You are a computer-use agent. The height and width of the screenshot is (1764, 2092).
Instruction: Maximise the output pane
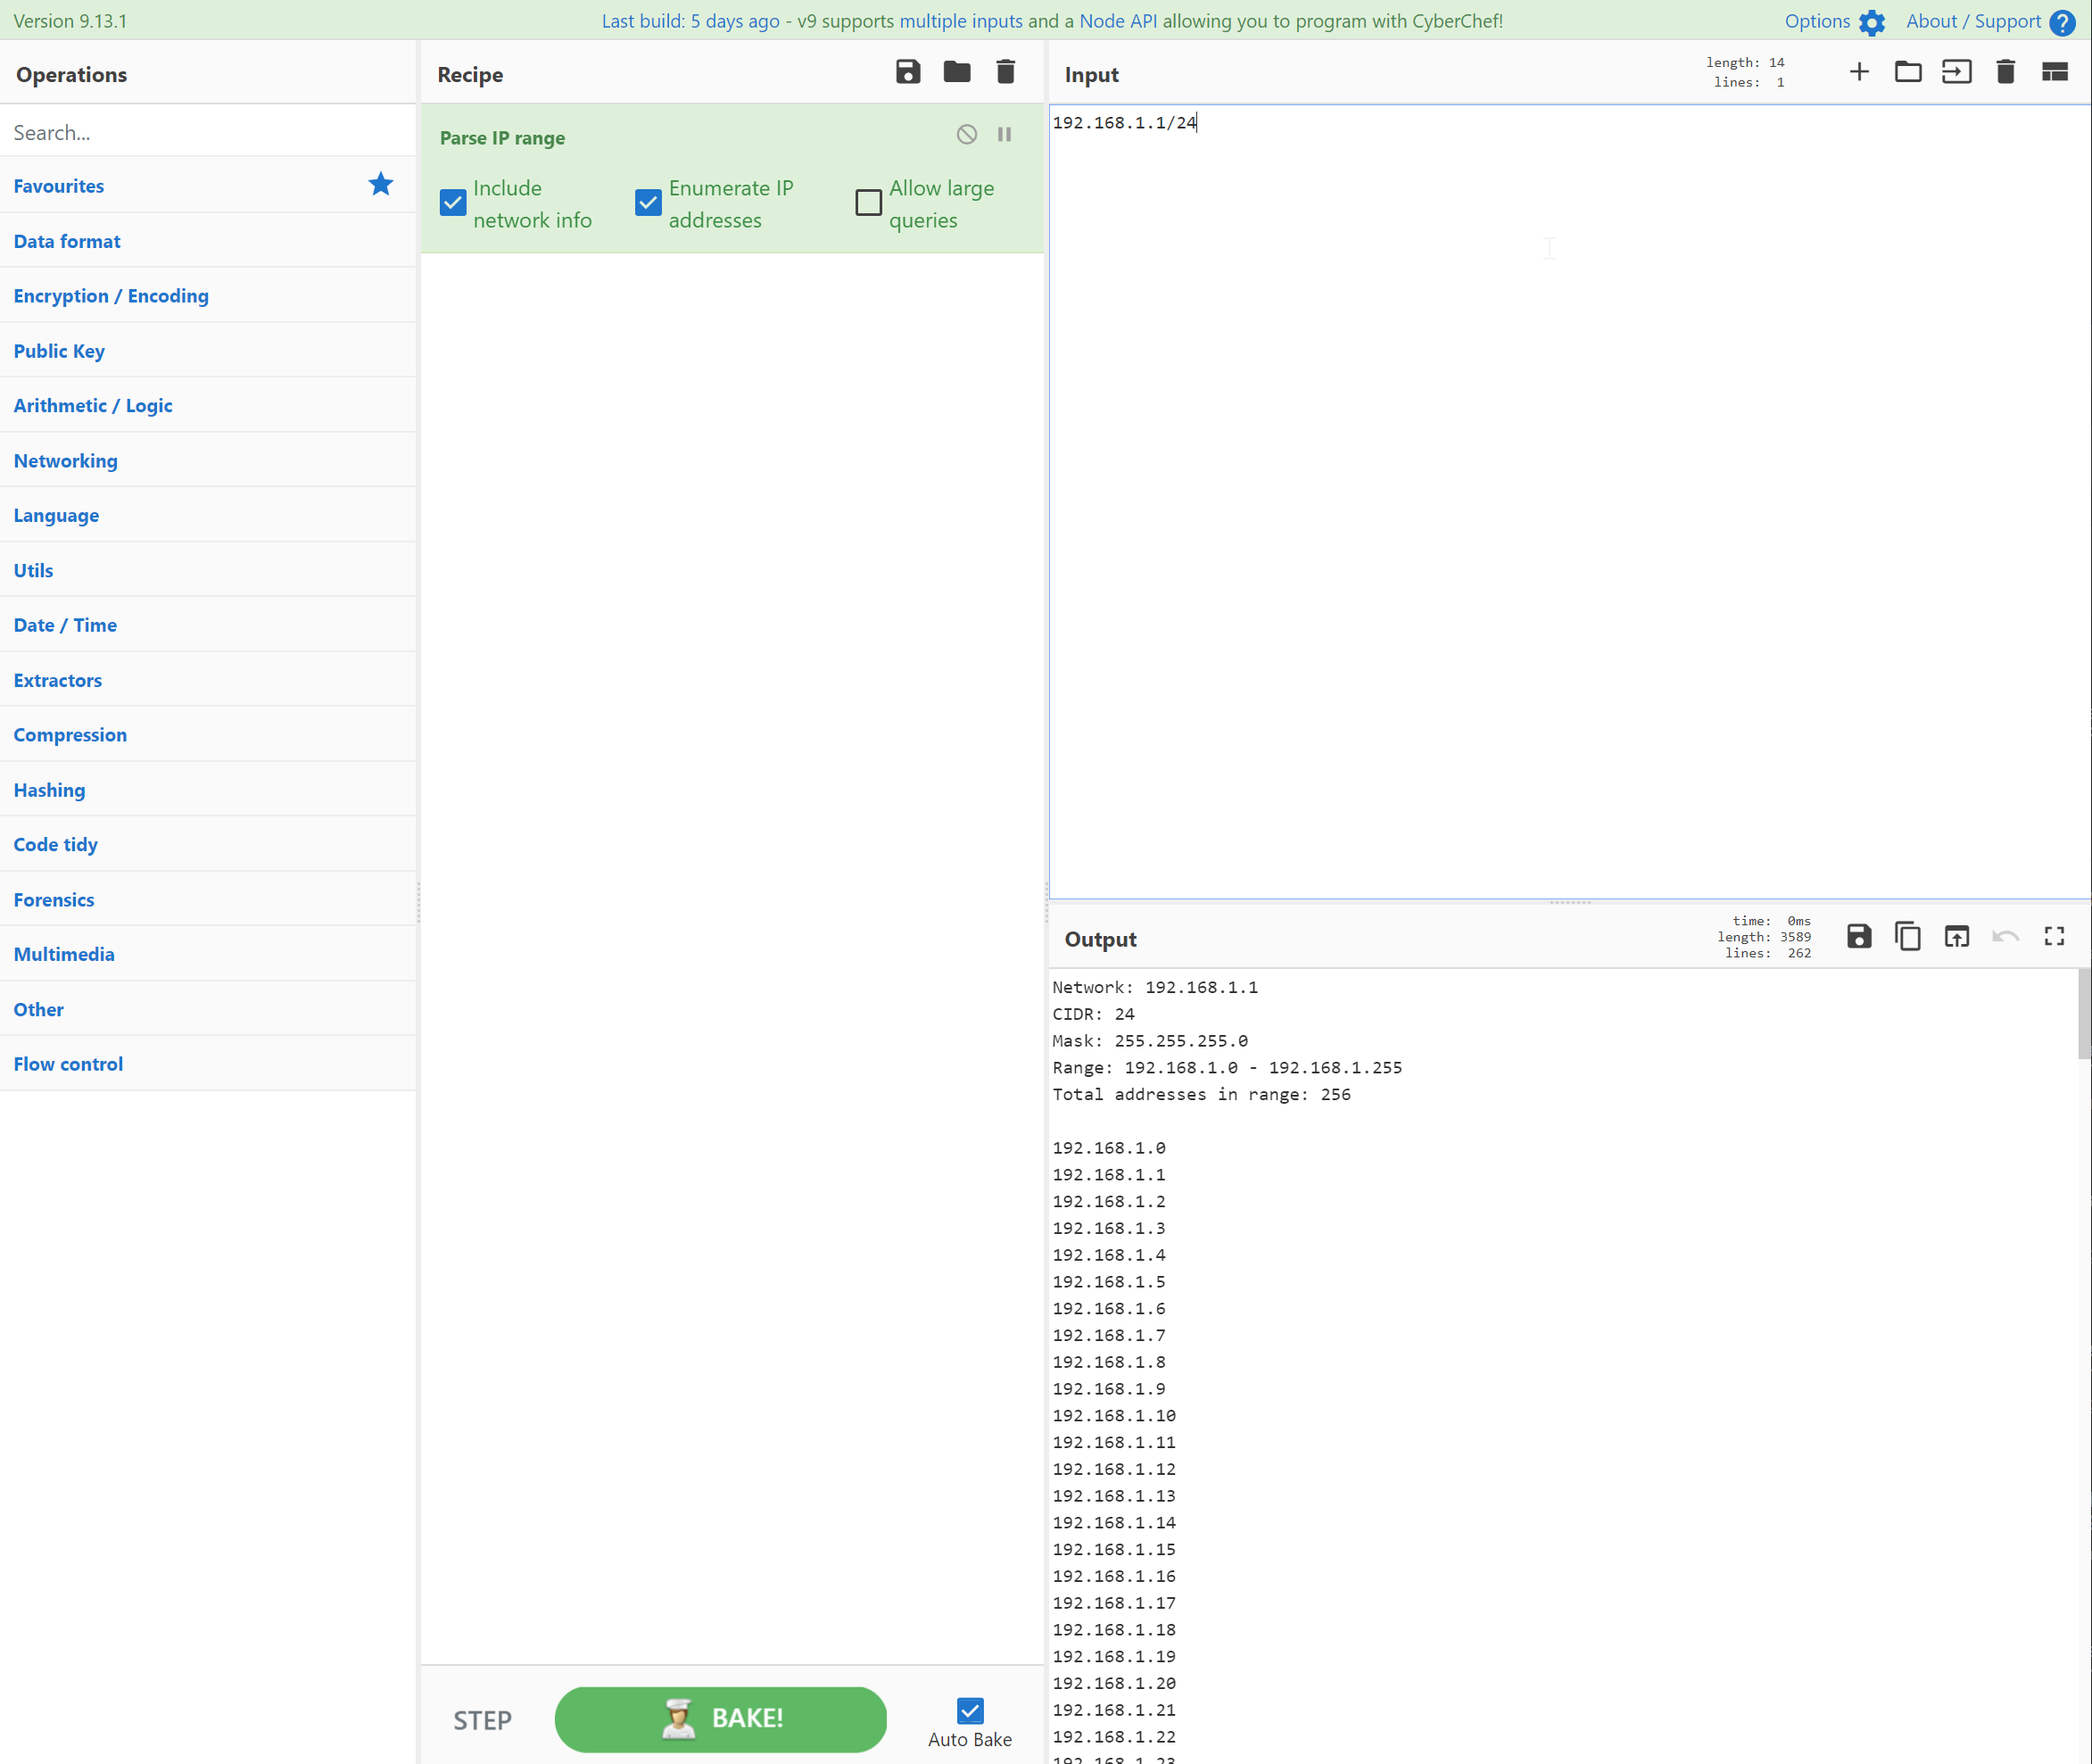click(x=2054, y=936)
